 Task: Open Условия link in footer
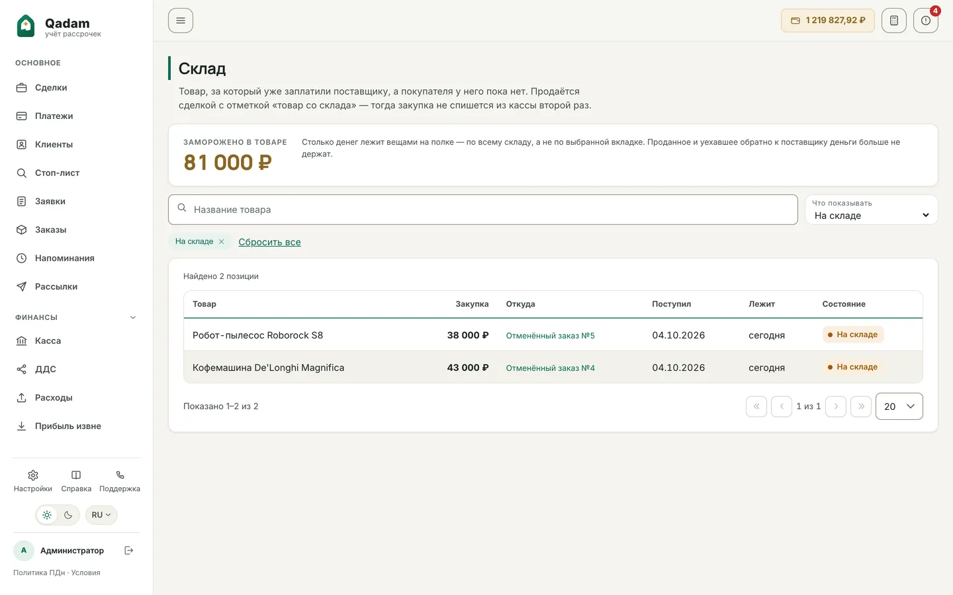tap(86, 573)
